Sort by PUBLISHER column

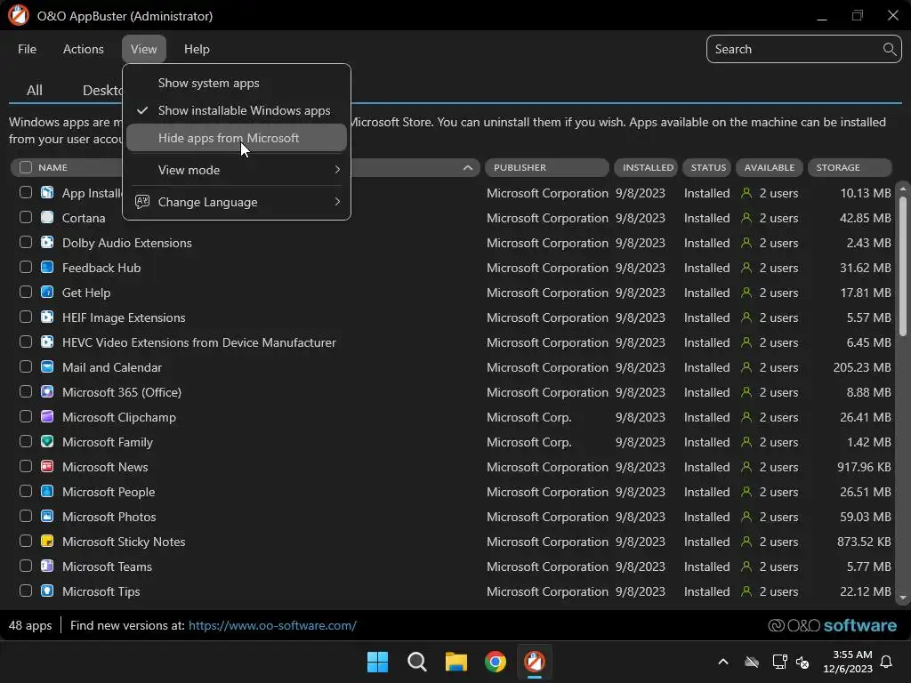tap(546, 167)
